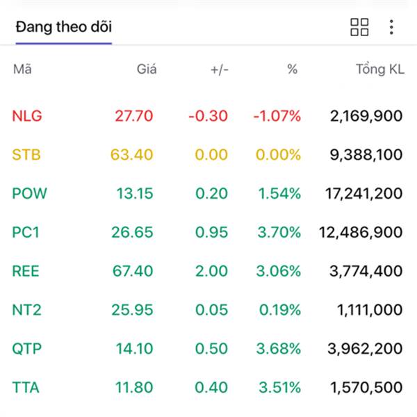Sort by the % column header

(293, 69)
